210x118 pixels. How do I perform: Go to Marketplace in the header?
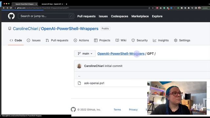click(x=140, y=16)
